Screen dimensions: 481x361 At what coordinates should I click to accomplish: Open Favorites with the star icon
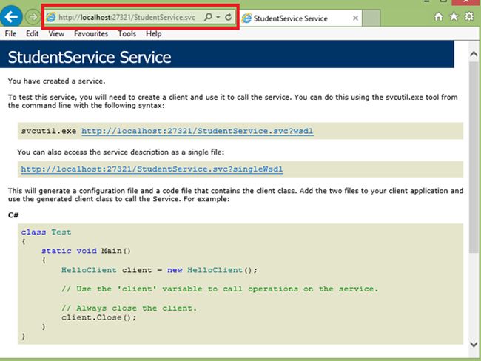[454, 16]
